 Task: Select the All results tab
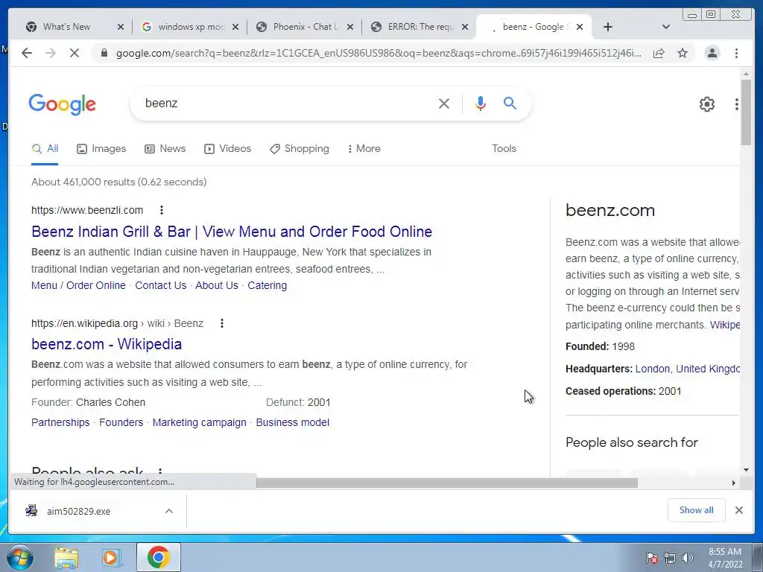tap(45, 149)
